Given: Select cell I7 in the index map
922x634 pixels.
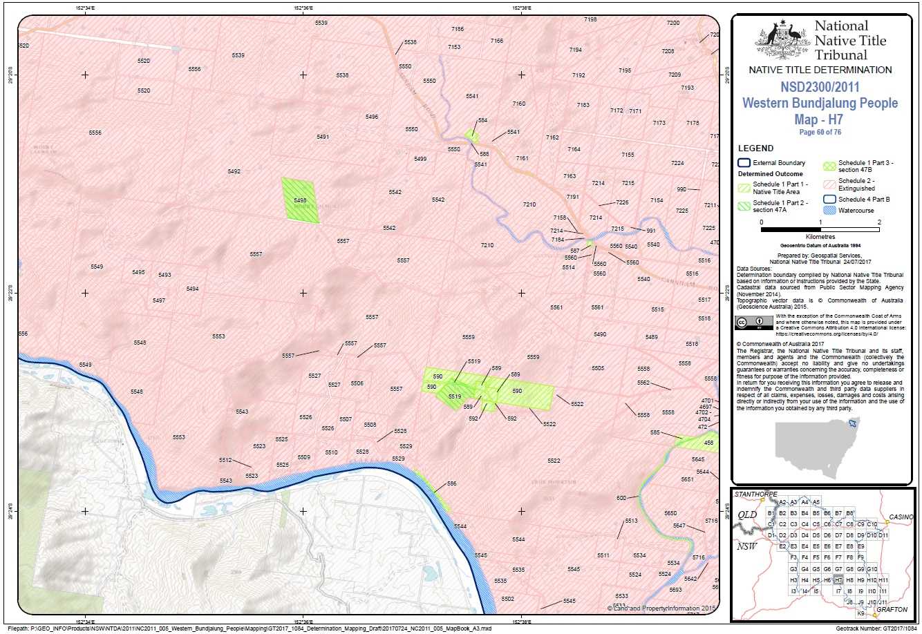Looking at the screenshot, I should click(x=838, y=591).
